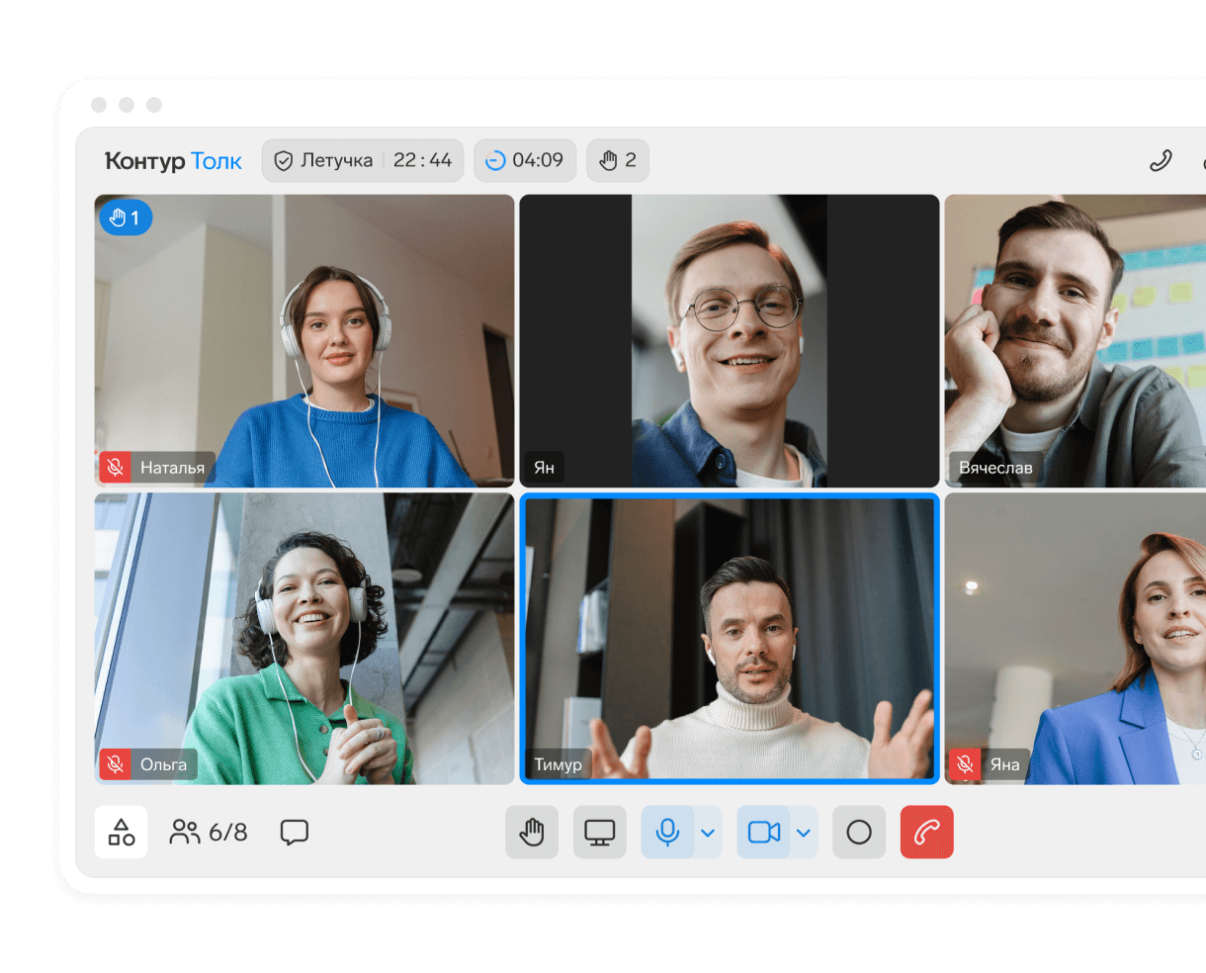Select Яна's video tile
Image resolution: width=1206 pixels, height=973 pixels.
(x=1076, y=639)
